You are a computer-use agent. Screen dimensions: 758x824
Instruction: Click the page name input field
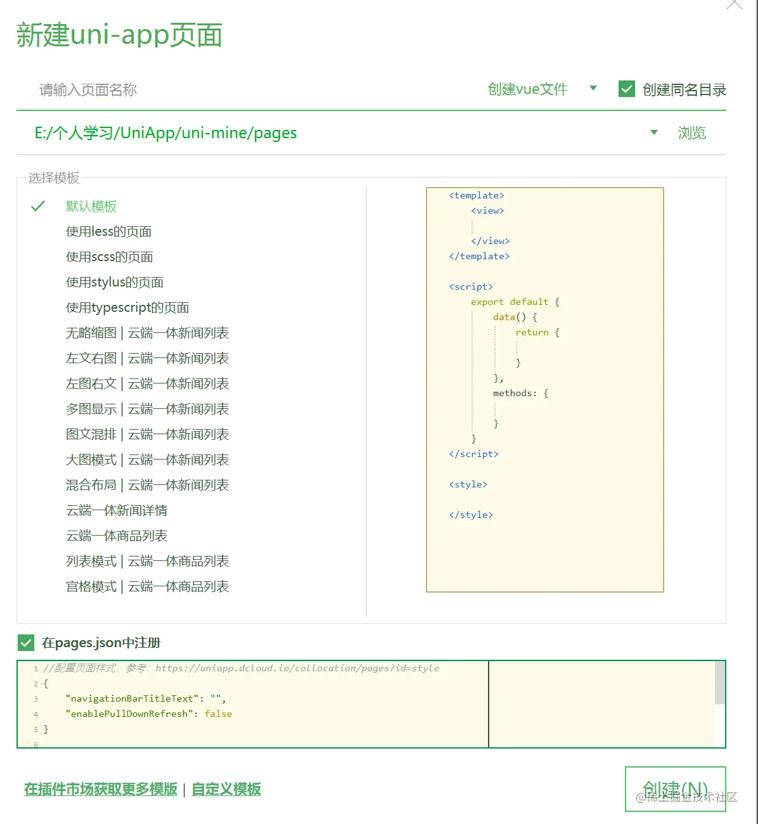[x=190, y=89]
